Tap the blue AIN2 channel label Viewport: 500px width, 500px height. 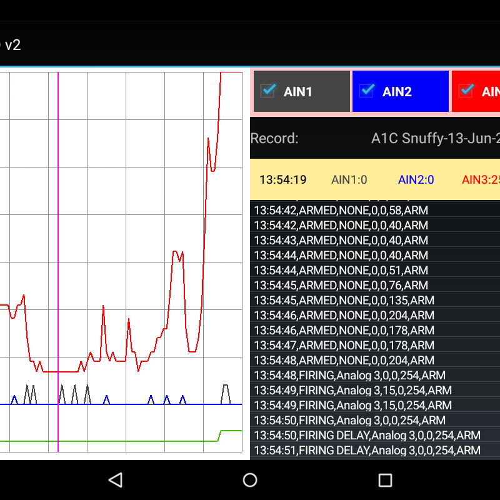pos(397,92)
